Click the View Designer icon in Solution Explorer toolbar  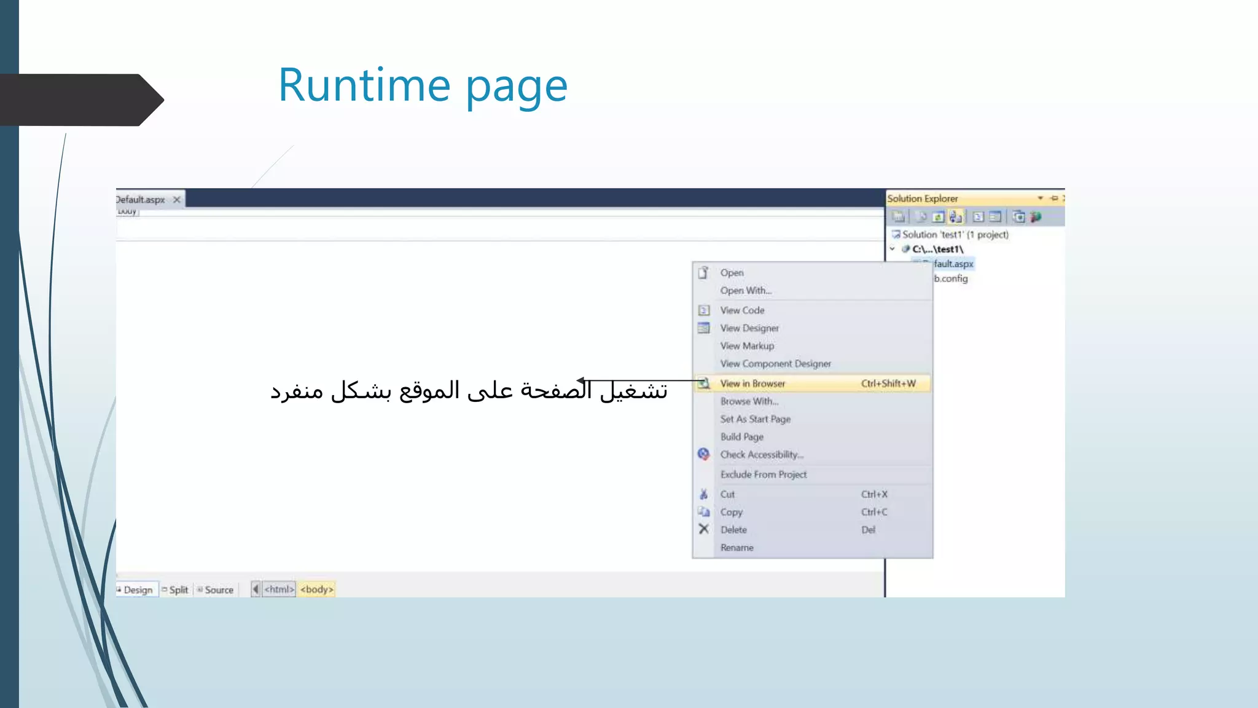tap(995, 216)
